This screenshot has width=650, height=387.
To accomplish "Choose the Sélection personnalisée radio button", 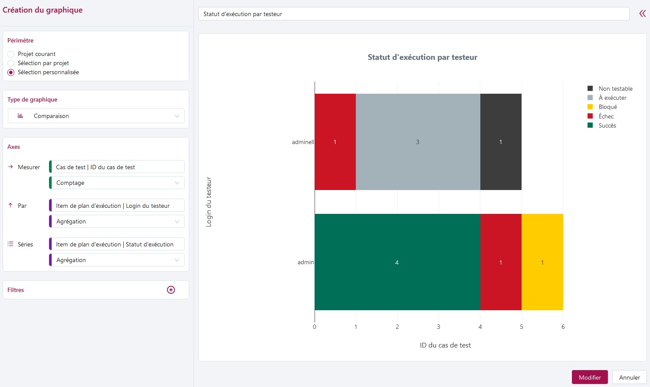I will point(11,72).
